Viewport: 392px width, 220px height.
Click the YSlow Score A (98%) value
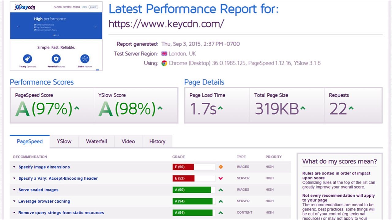point(127,109)
